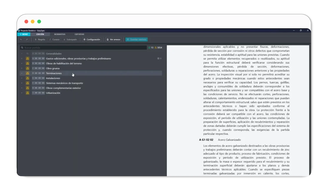This screenshot has width=318, height=196.
Task: Click the green check counter showing 13
Action: point(151,47)
